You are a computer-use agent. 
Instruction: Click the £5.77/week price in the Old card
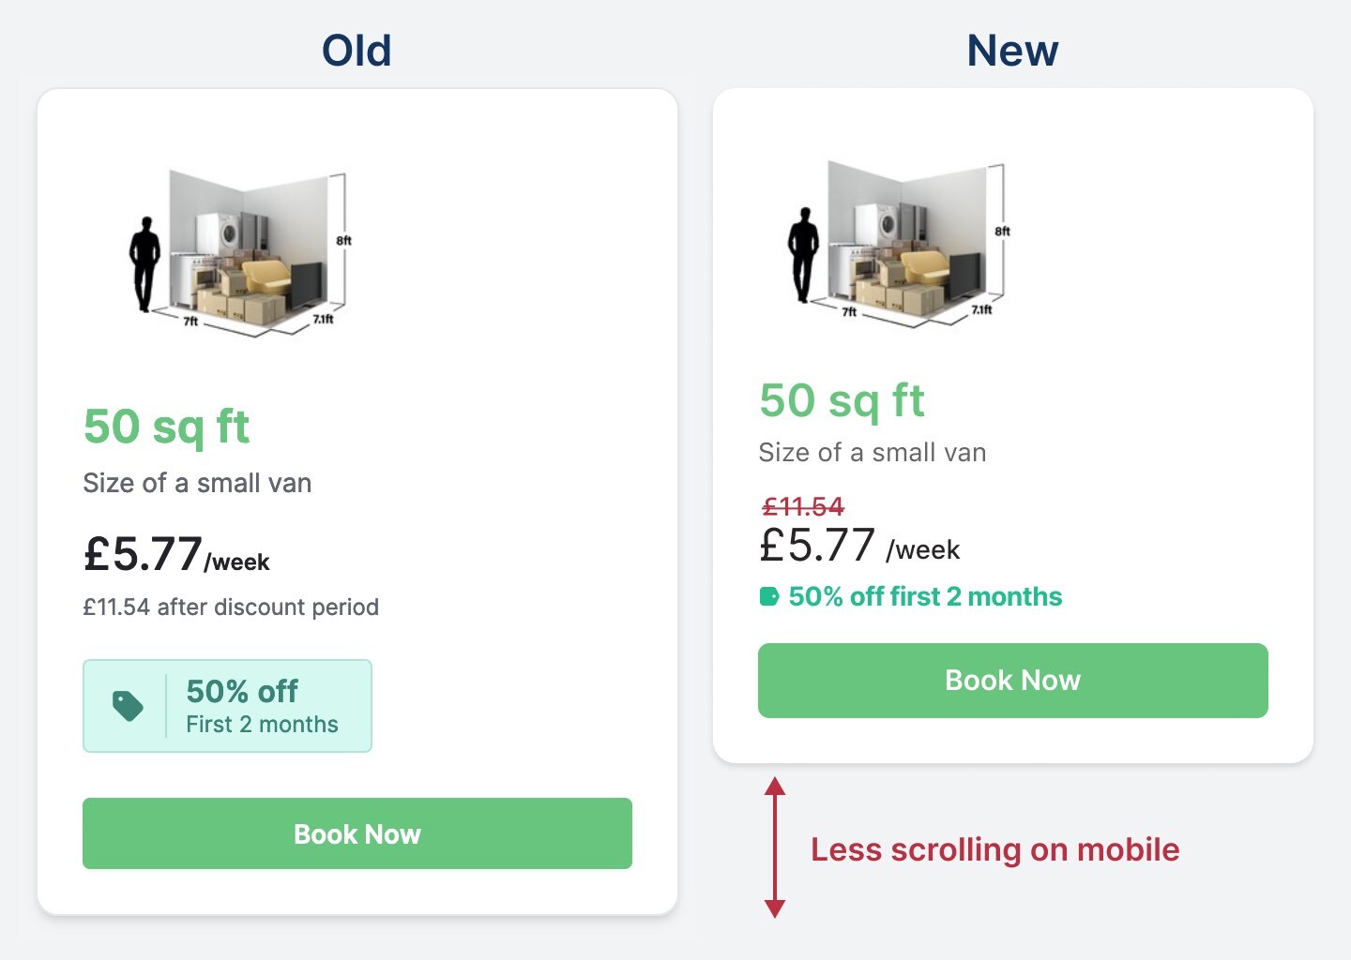click(176, 555)
